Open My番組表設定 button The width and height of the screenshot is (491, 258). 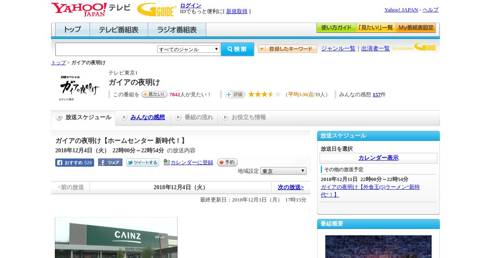click(416, 28)
